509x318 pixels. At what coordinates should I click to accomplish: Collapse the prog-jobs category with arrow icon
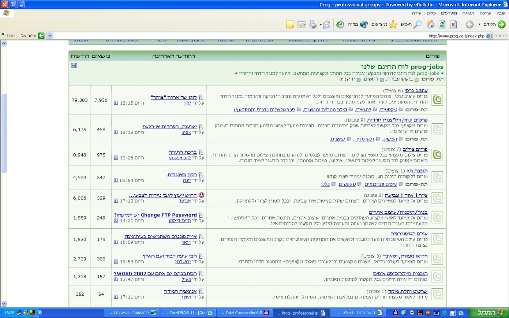coord(74,66)
